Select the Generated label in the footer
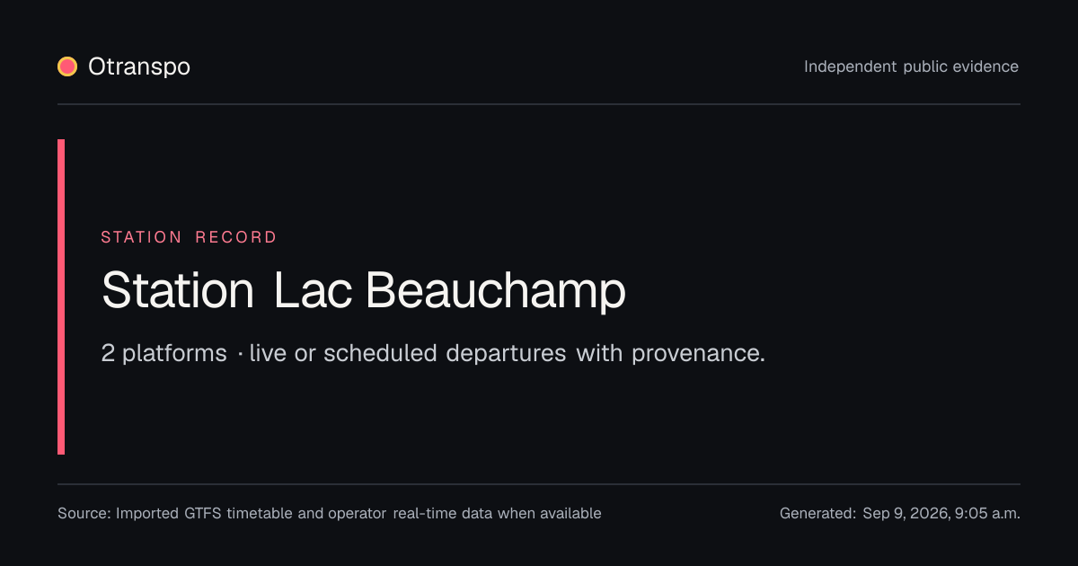The image size is (1078, 566). (x=817, y=514)
